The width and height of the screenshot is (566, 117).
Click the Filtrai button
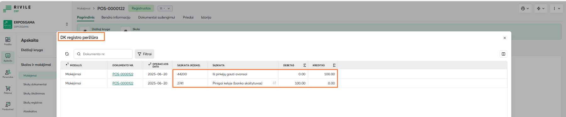pos(144,54)
